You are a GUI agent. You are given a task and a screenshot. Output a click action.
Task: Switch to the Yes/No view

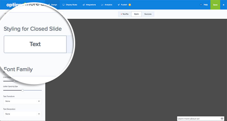(x=125, y=14)
